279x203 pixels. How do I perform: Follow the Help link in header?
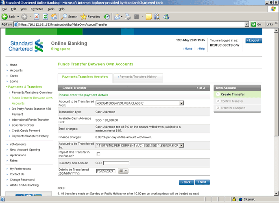[201, 48]
